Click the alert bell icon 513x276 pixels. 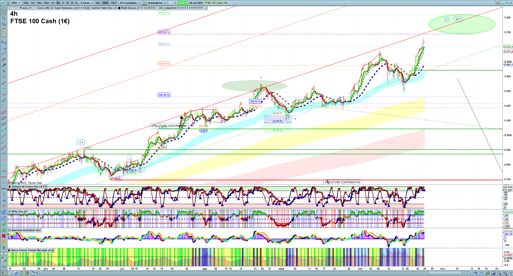tap(4, 36)
